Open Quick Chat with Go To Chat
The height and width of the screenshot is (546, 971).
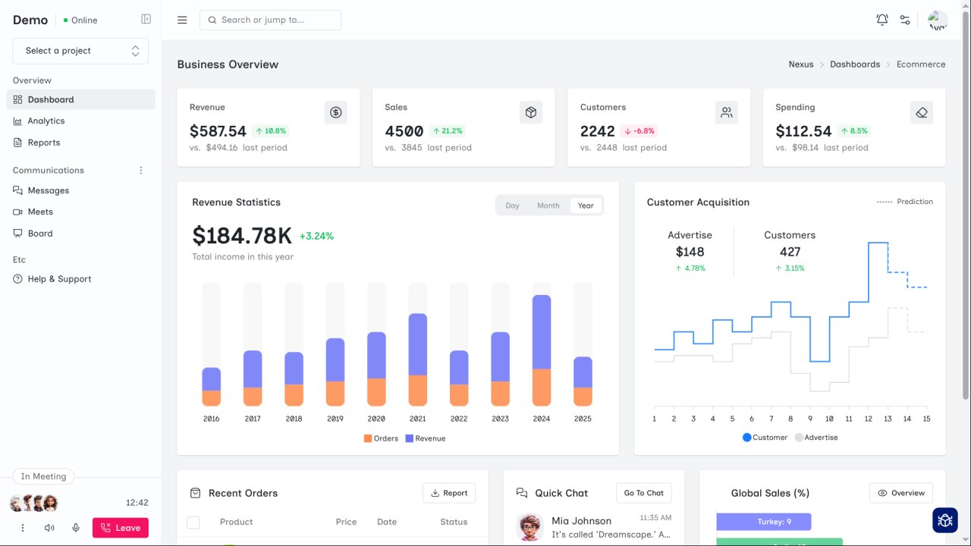[x=643, y=492]
